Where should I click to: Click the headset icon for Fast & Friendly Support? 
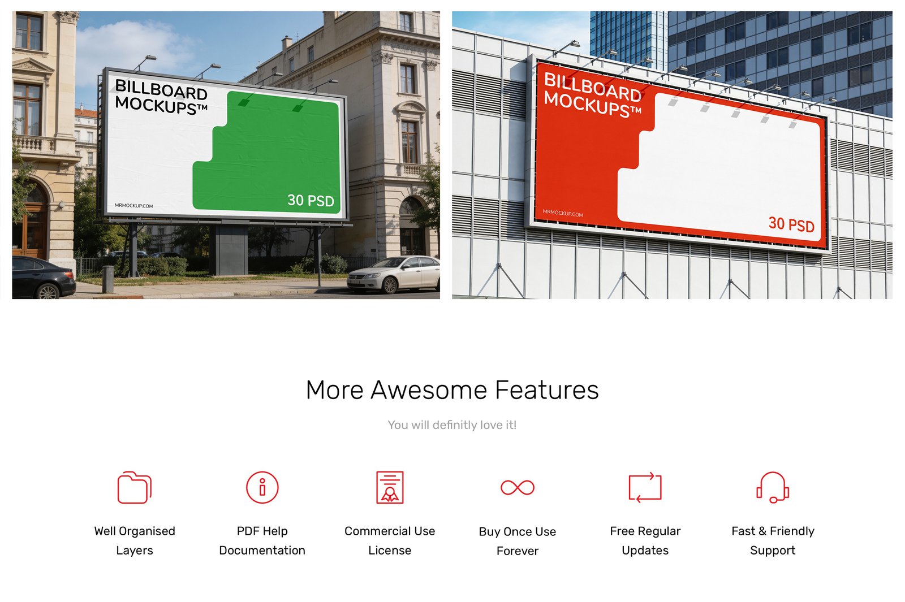773,487
